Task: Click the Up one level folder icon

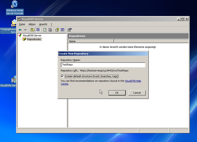Action: tap(32, 30)
